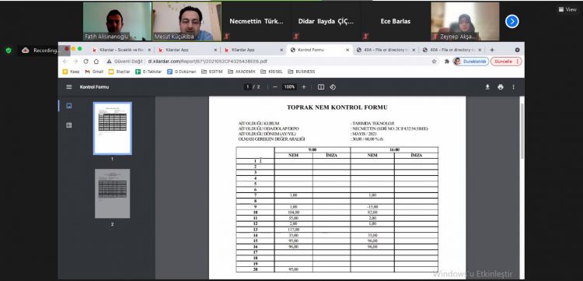Click the Zoom encryption shield icon
Image resolution: width=583 pixels, height=281 pixels.
tap(9, 51)
